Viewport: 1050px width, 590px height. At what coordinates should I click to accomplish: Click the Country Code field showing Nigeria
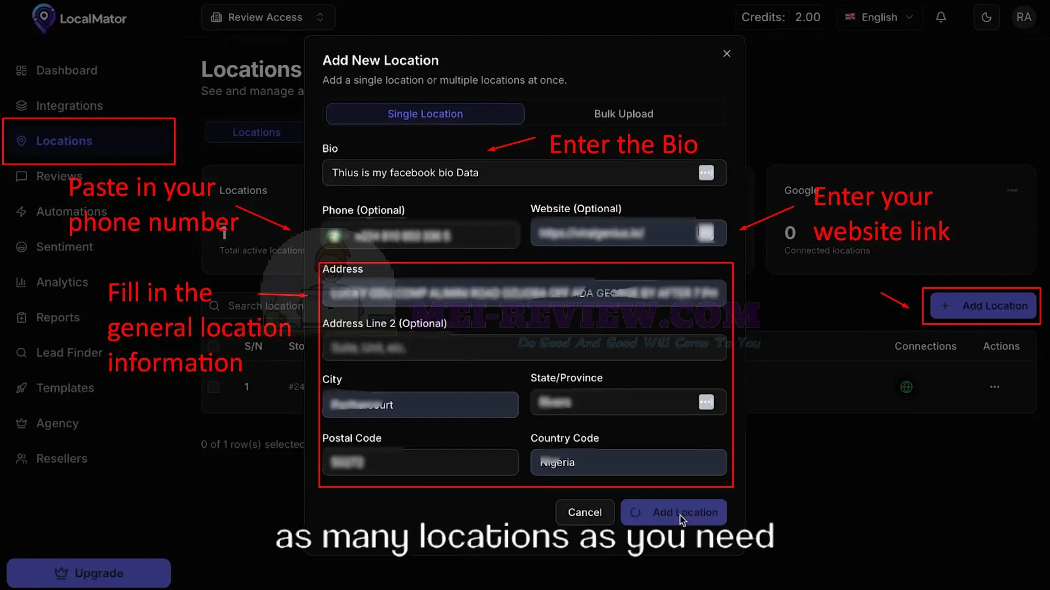coord(628,463)
